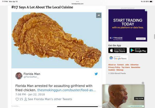The width and height of the screenshot is (155, 108).
Task: Like the tweet with heart icon
Action: (x=17, y=99)
